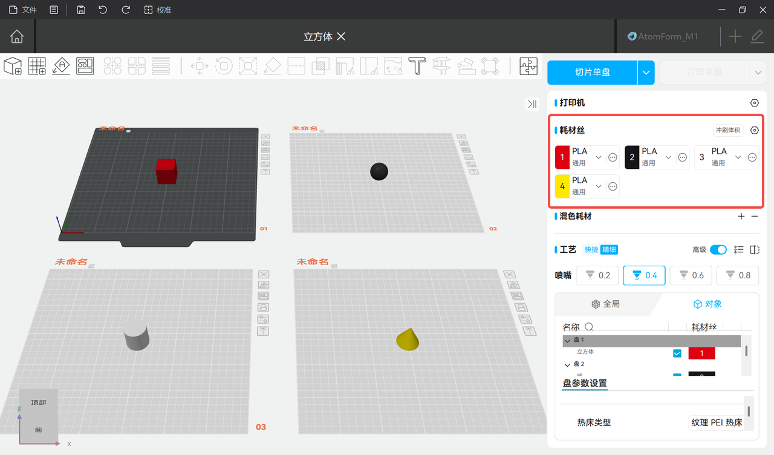The height and width of the screenshot is (455, 774).
Task: Open the 文件 file menu
Action: [22, 10]
